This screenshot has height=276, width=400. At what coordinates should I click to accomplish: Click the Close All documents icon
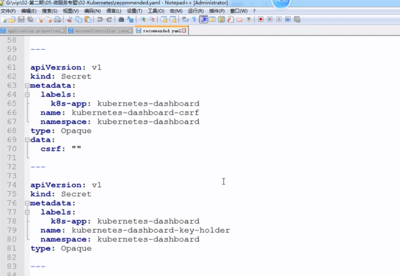tap(48, 19)
